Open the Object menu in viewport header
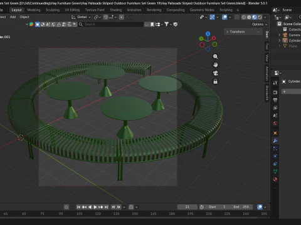 point(24,17)
